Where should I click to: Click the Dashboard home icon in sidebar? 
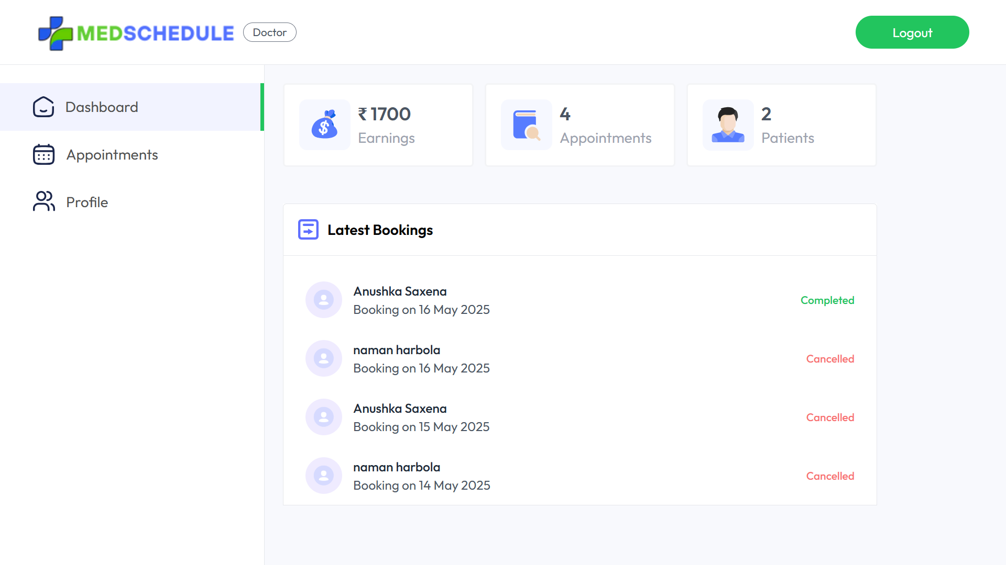pyautogui.click(x=43, y=107)
